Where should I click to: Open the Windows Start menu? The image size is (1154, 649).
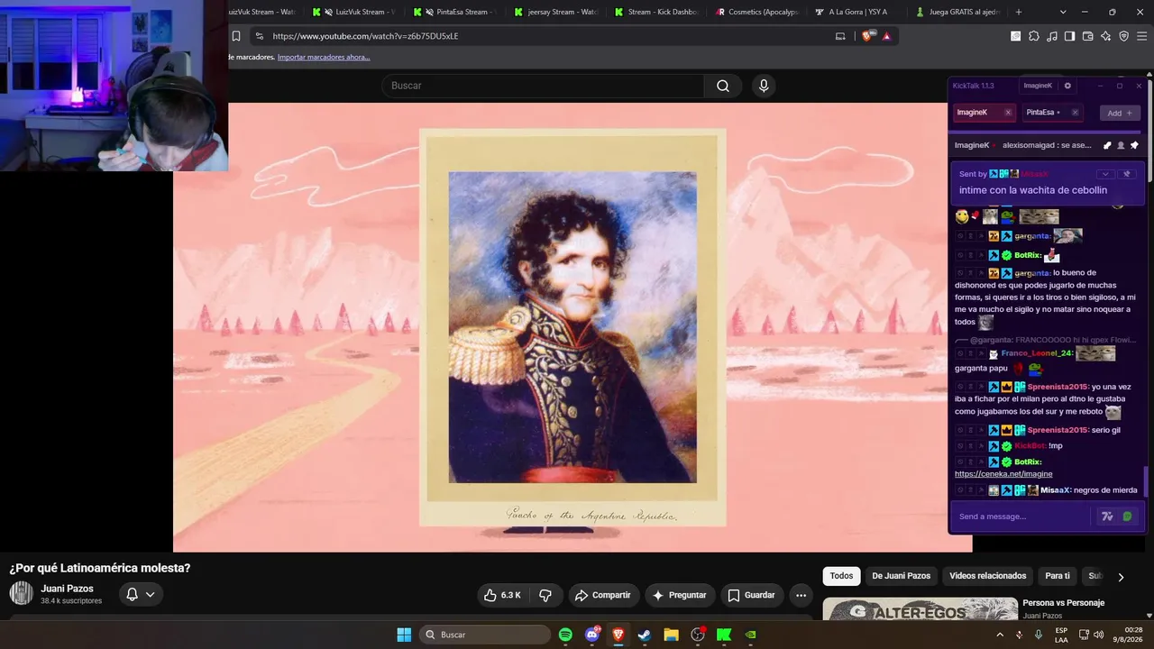(404, 635)
